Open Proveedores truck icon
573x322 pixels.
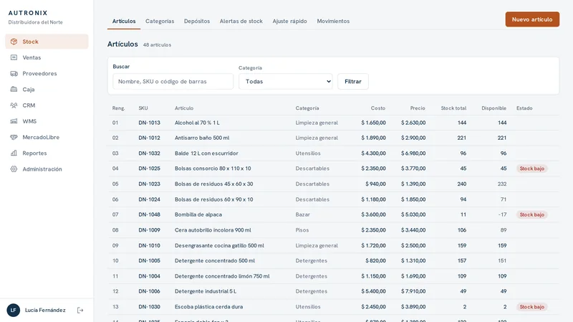[x=14, y=74]
